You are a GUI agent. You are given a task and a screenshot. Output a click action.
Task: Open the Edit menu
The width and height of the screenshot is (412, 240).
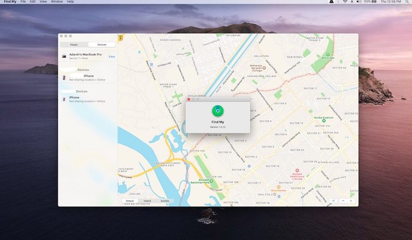tap(32, 2)
